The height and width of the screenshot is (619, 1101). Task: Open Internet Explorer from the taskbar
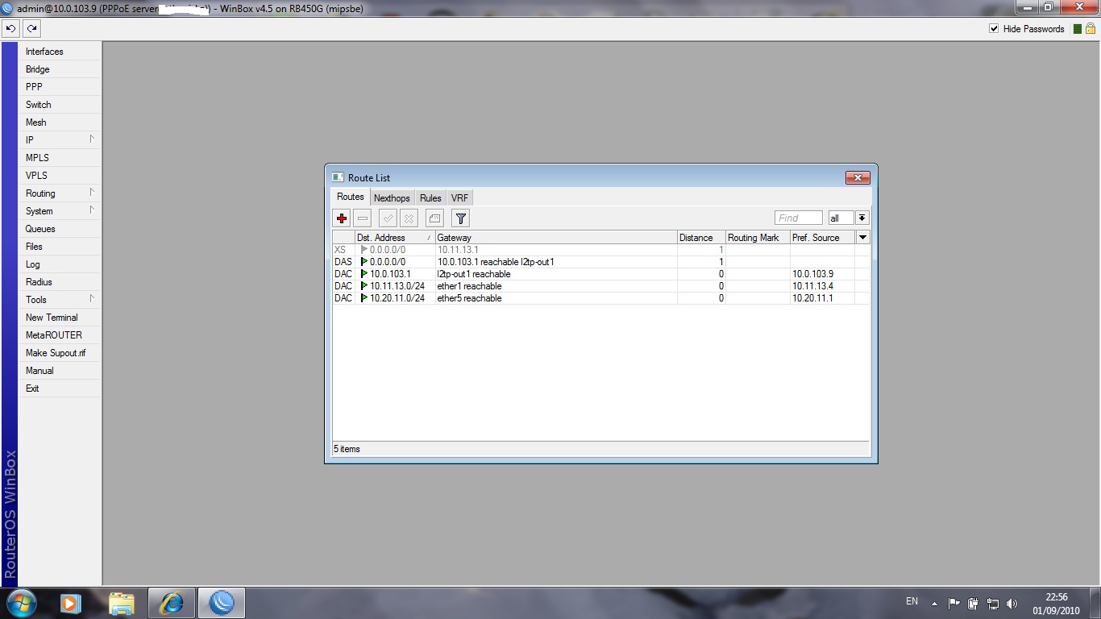pos(172,603)
